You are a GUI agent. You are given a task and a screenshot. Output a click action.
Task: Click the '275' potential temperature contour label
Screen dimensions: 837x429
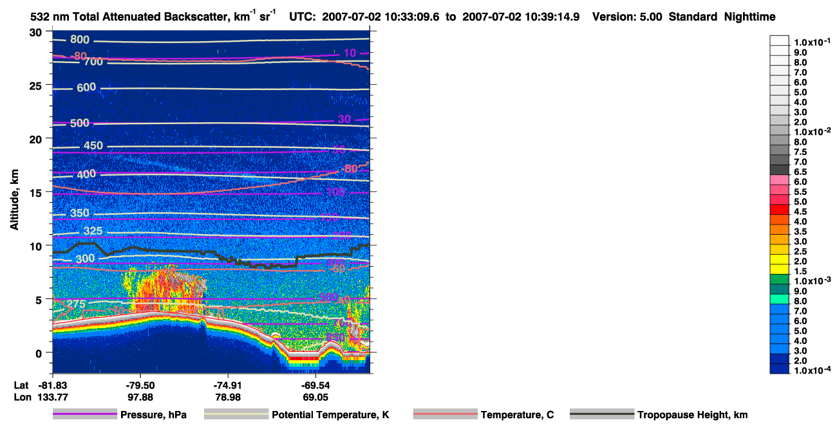(76, 304)
